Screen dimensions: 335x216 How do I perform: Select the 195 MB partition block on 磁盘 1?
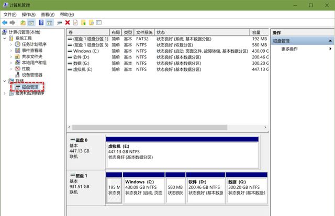click(114, 188)
